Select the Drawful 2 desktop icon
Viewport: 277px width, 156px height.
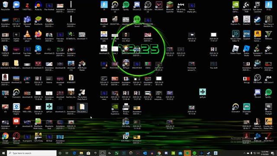click(246, 20)
